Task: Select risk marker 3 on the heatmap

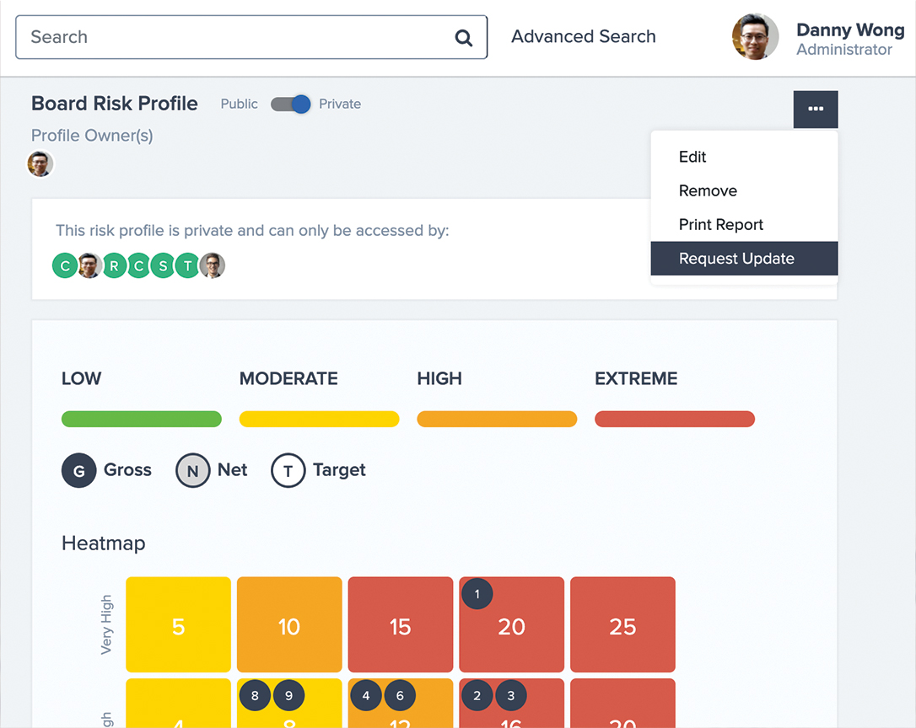Action: pyautogui.click(x=511, y=695)
